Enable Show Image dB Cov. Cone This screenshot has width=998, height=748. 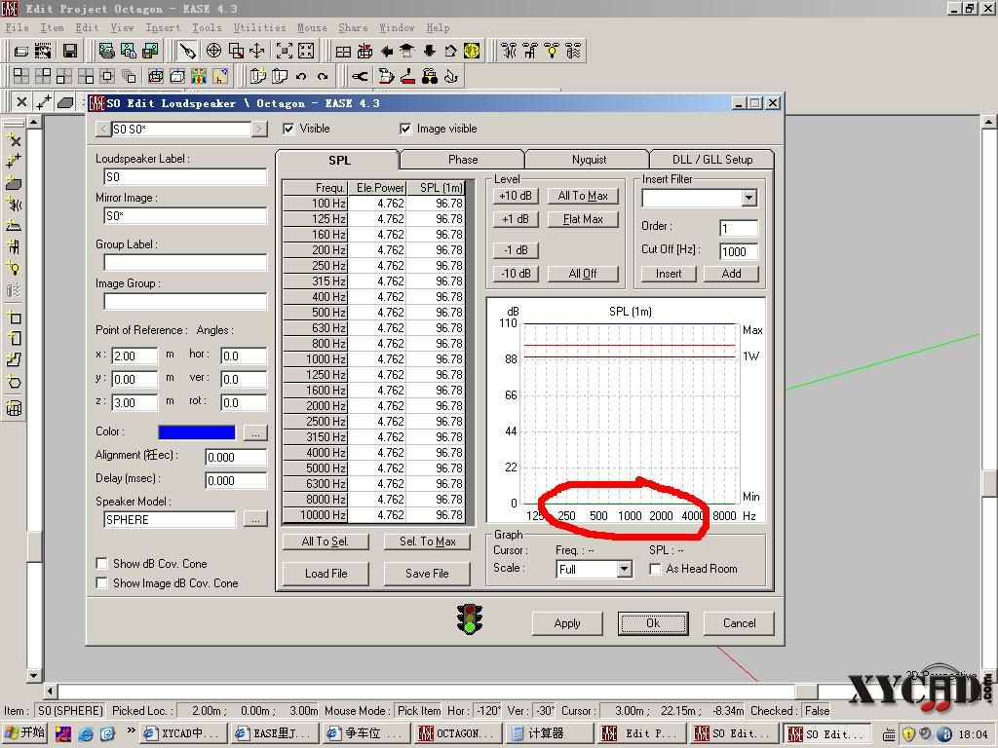point(101,582)
